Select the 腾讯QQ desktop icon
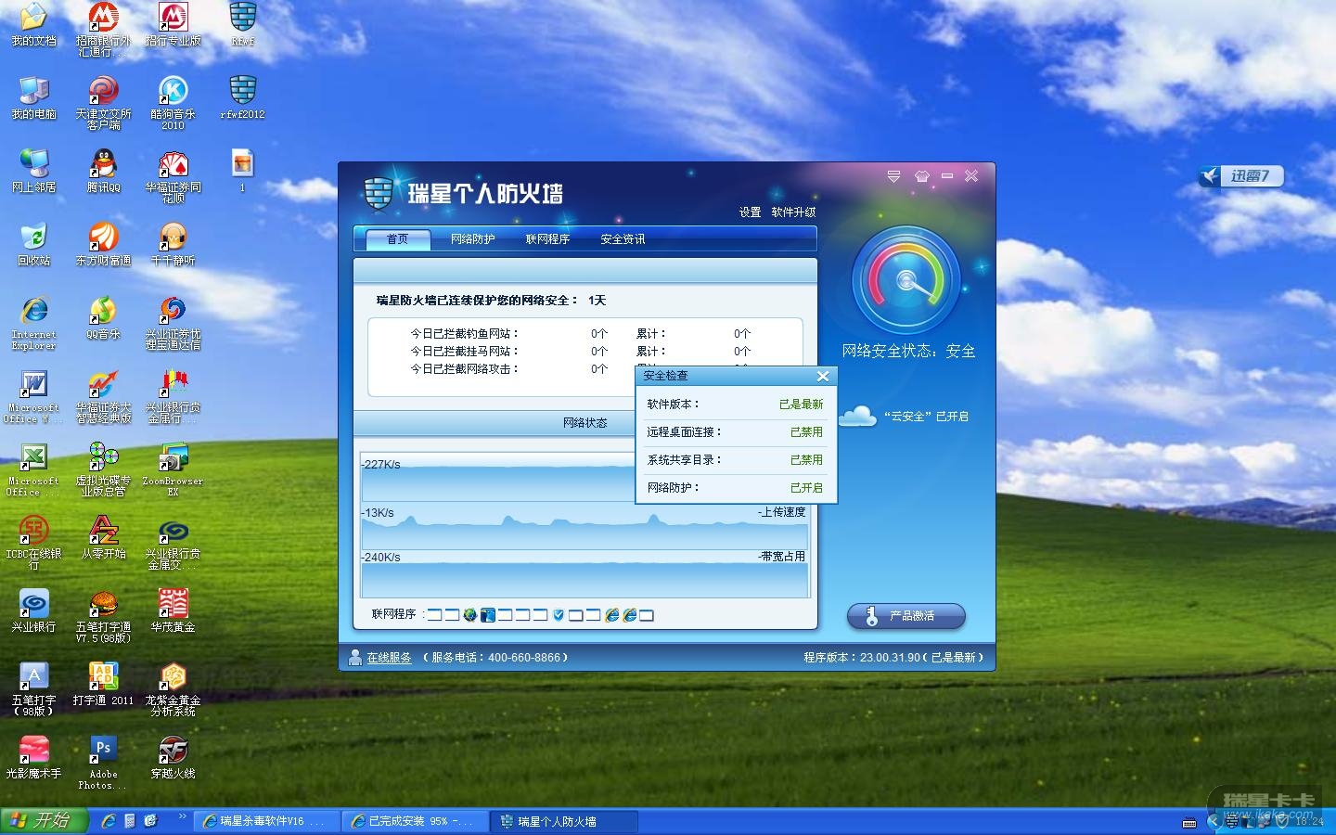The width and height of the screenshot is (1336, 835). click(103, 172)
